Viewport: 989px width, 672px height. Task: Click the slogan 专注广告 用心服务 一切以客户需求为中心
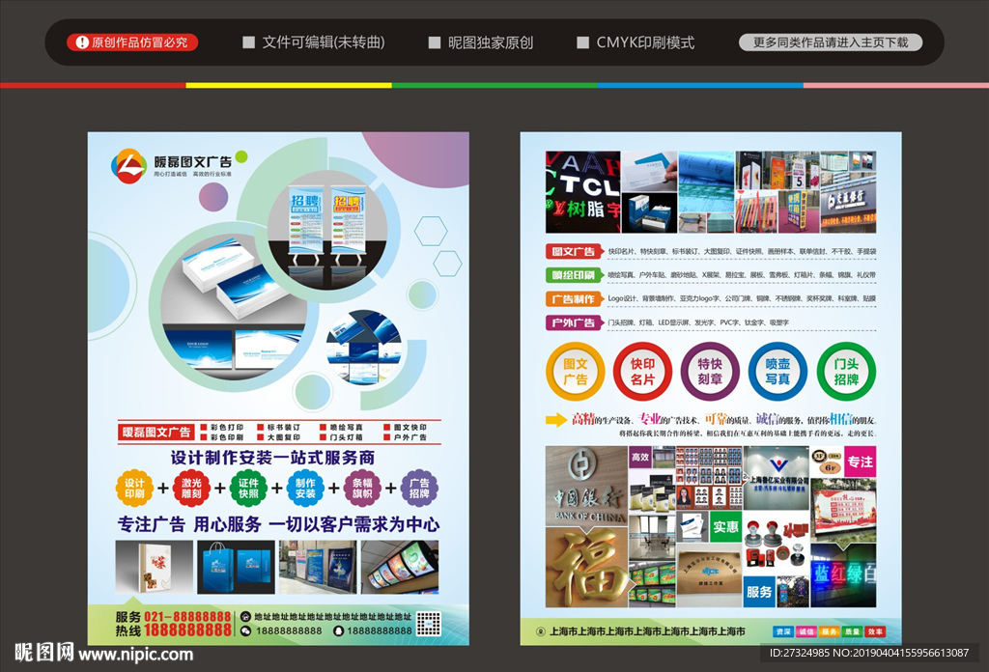278,524
